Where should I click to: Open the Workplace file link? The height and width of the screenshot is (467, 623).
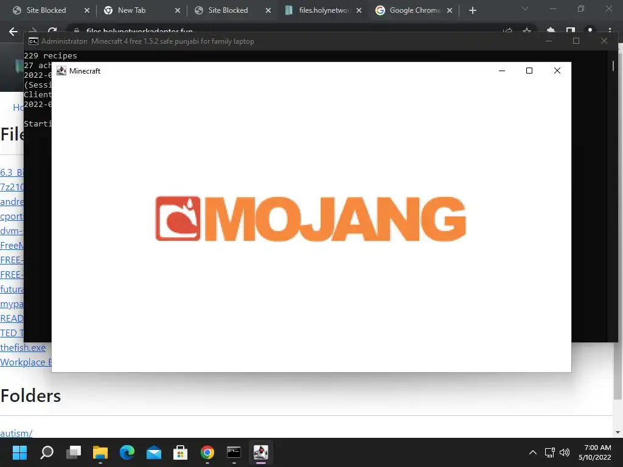click(26, 362)
